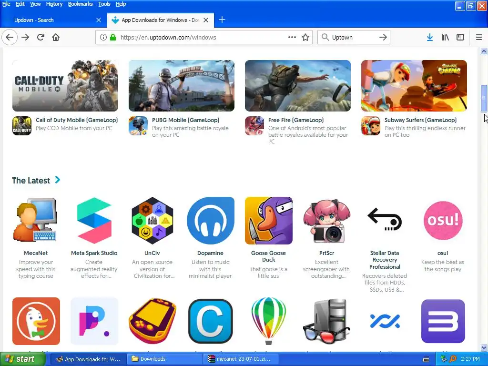Open page actions three-dot menu

292,37
